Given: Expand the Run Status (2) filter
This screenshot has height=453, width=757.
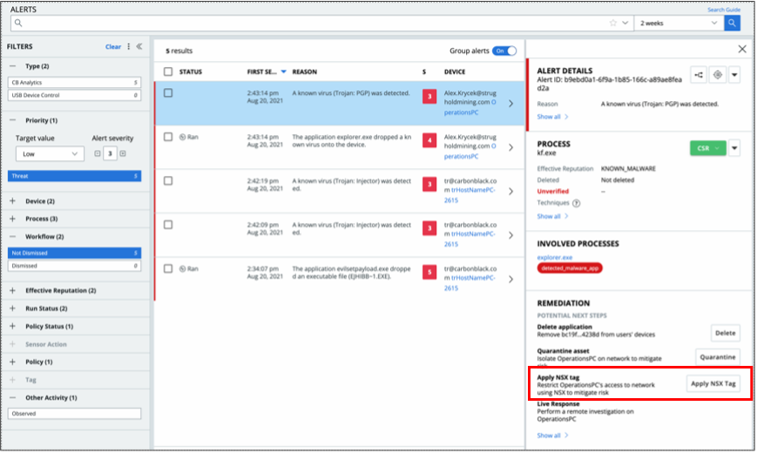Looking at the screenshot, I should (x=13, y=308).
